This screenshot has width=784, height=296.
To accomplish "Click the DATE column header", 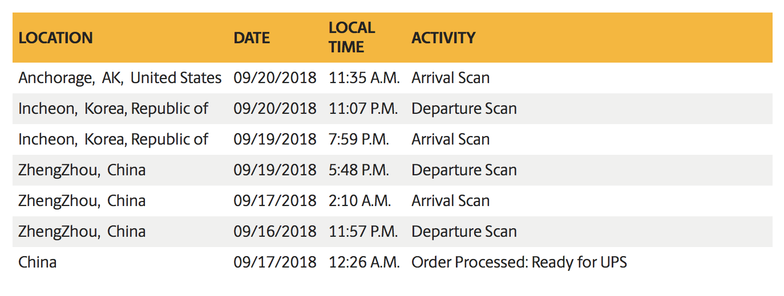I will point(252,38).
